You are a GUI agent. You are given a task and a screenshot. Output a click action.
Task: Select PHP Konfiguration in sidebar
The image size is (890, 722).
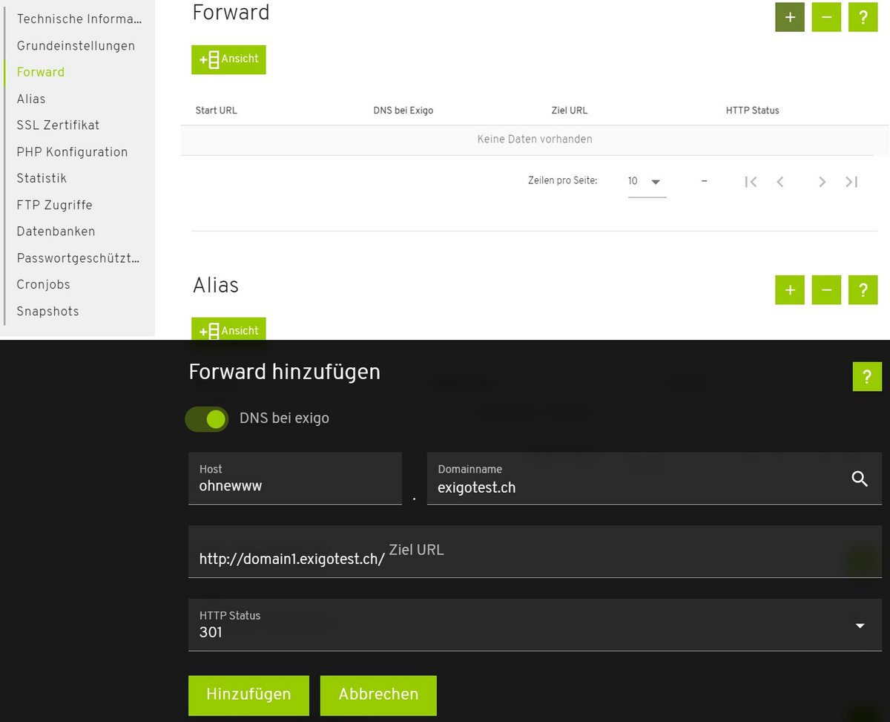[x=72, y=152]
